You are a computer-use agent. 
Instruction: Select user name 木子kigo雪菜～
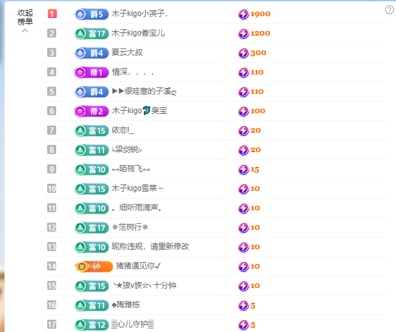137,188
